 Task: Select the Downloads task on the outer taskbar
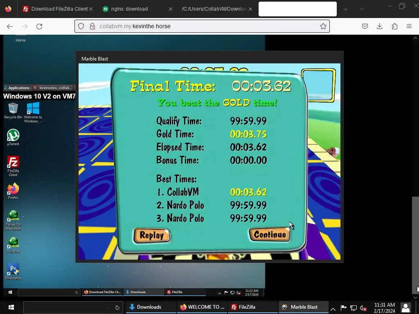[x=151, y=307]
